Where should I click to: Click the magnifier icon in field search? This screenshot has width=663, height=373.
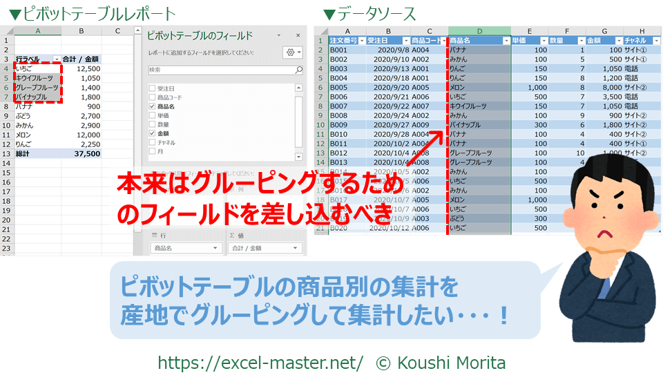[x=299, y=70]
